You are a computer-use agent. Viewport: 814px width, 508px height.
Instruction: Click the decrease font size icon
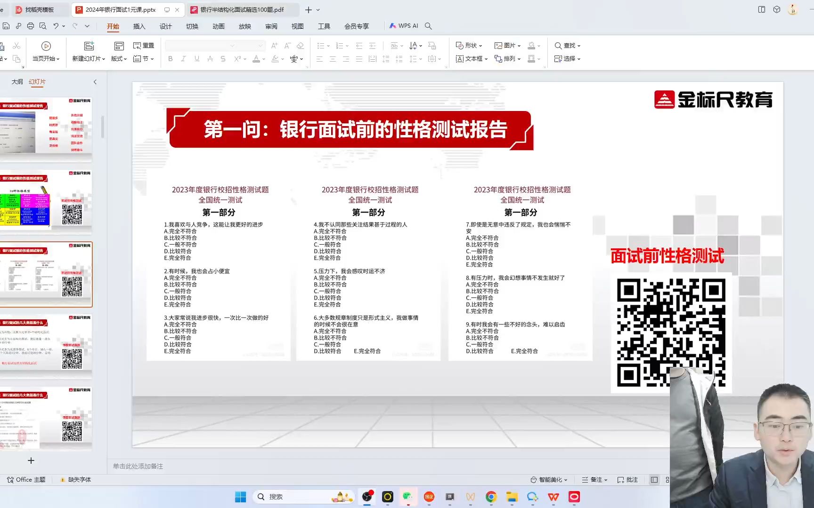(287, 46)
